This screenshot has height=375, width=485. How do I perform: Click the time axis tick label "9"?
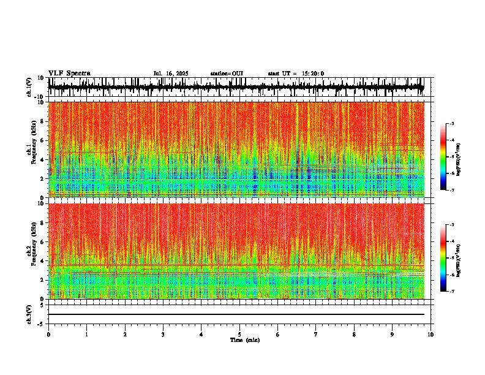click(x=392, y=335)
